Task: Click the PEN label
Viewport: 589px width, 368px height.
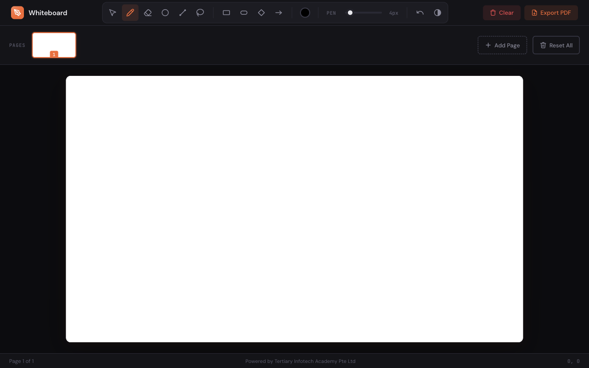Action: 331,13
